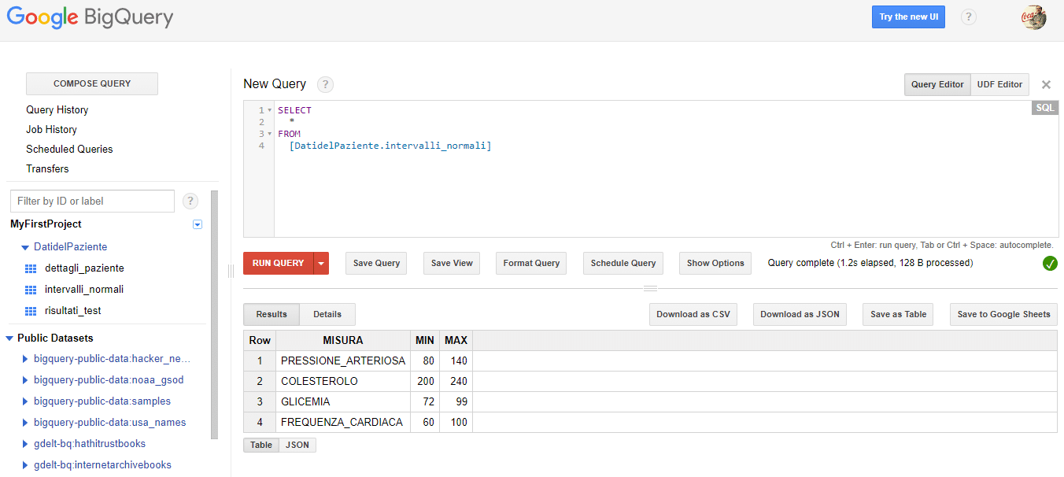Close the query editor with the X
Image resolution: width=1064 pixels, height=477 pixels.
click(1046, 84)
